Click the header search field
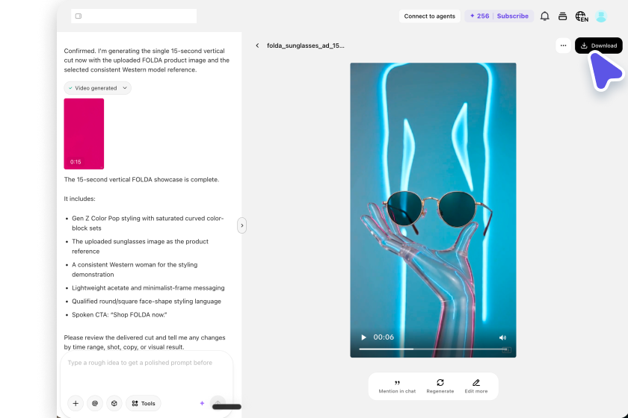The image size is (628, 418). (134, 16)
